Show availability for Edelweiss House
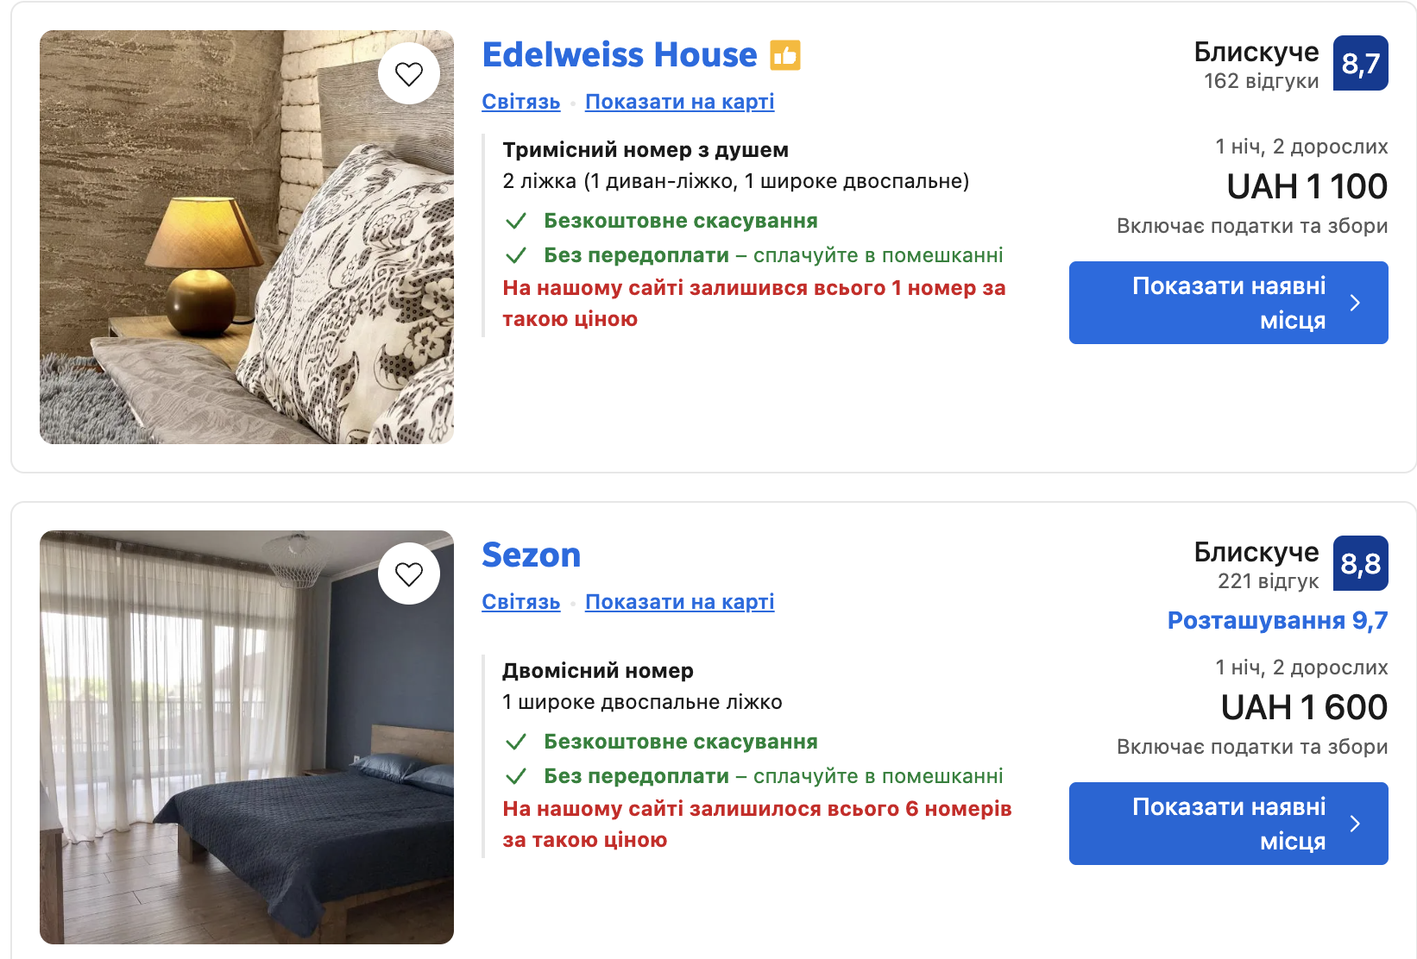 click(1228, 303)
